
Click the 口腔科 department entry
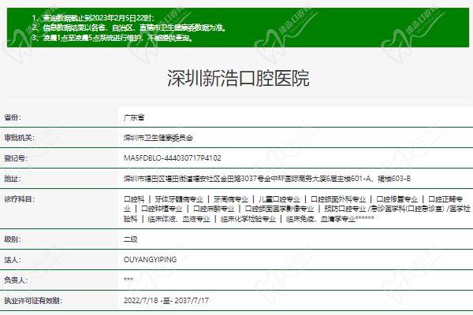pos(134,199)
